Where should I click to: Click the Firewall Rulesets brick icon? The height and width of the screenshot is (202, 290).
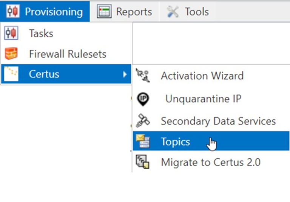tap(11, 54)
